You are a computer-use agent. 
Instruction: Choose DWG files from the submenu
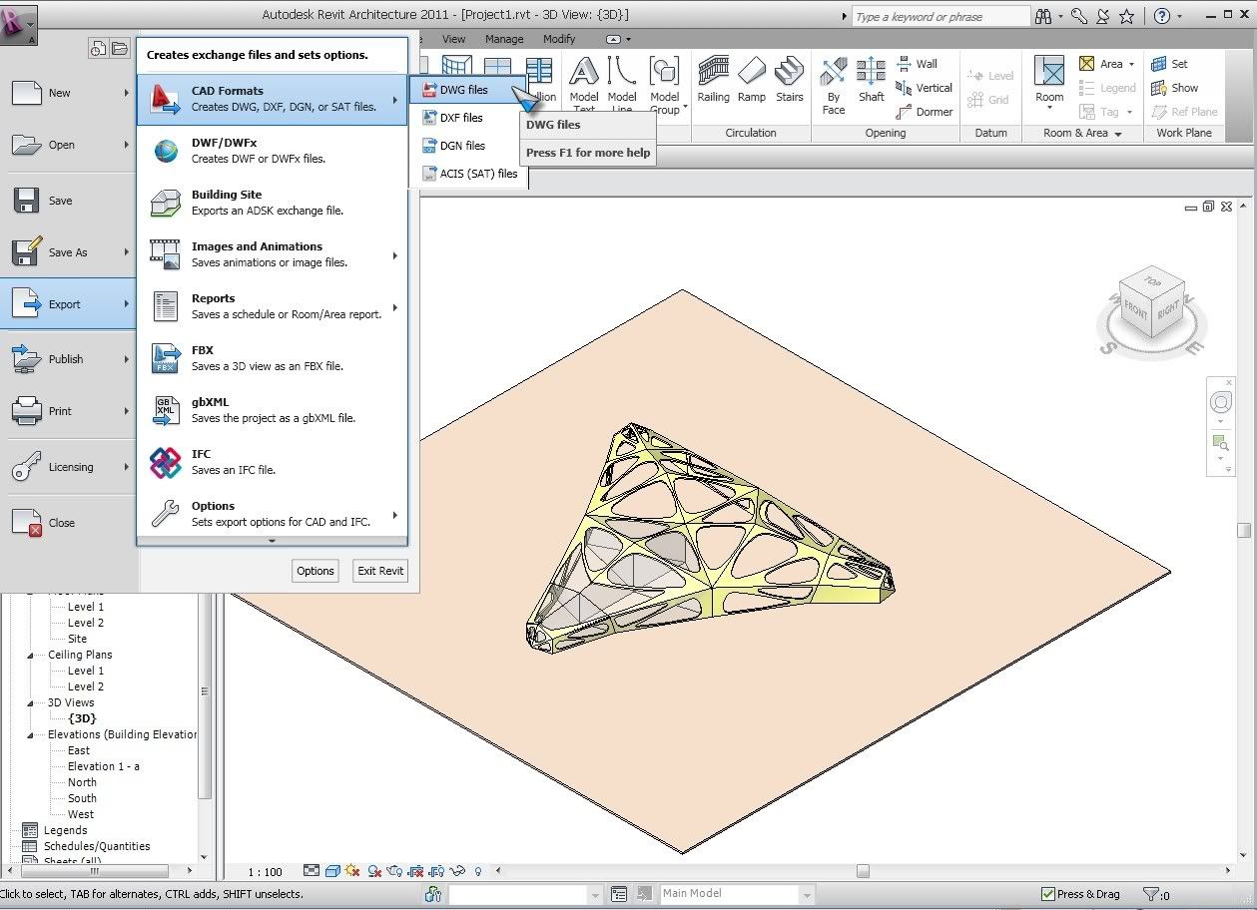tap(468, 90)
